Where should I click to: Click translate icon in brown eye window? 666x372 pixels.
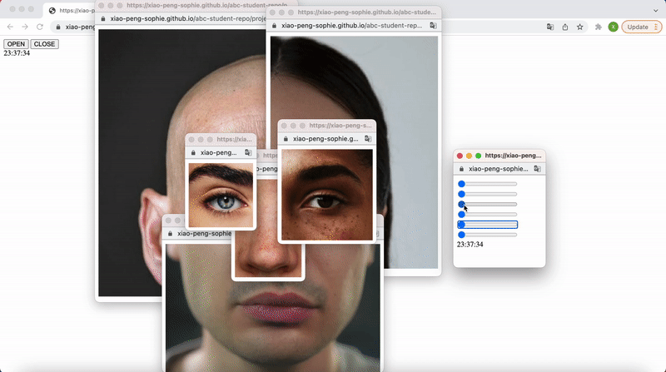tap(368, 139)
